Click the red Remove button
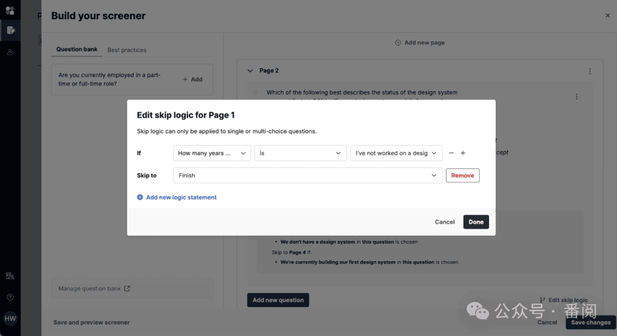The height and width of the screenshot is (336, 617). [462, 175]
